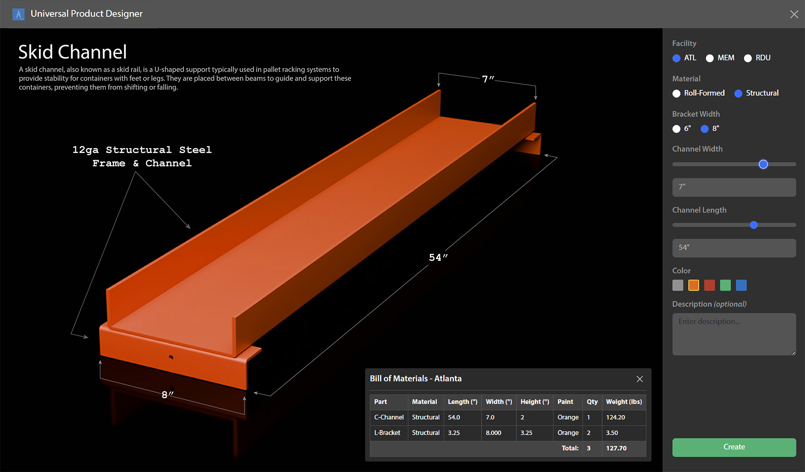Pick the gray color swatch

pos(678,285)
